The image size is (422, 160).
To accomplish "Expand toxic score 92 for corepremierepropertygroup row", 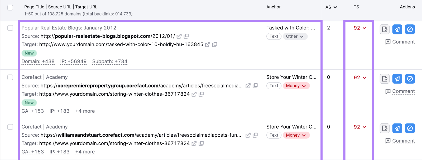I will coord(360,78).
